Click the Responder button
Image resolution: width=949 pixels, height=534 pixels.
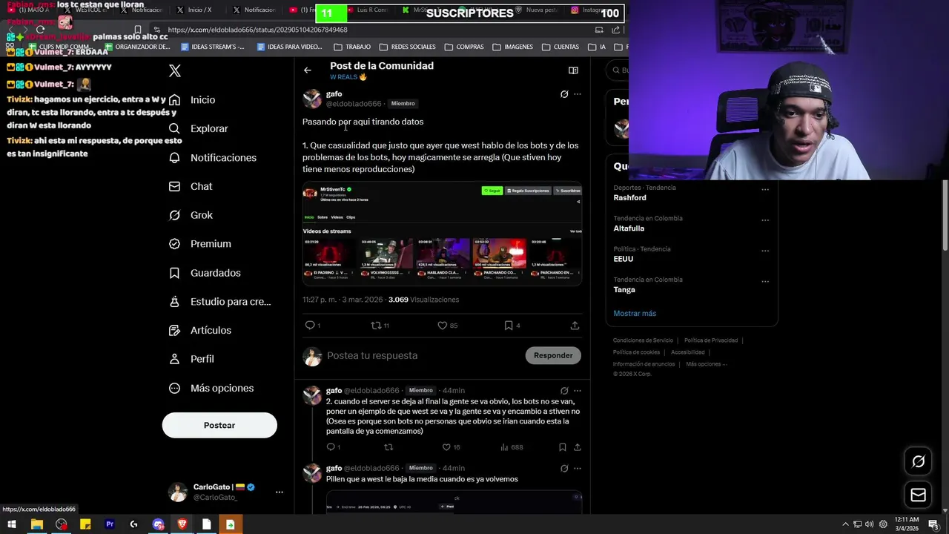point(553,355)
